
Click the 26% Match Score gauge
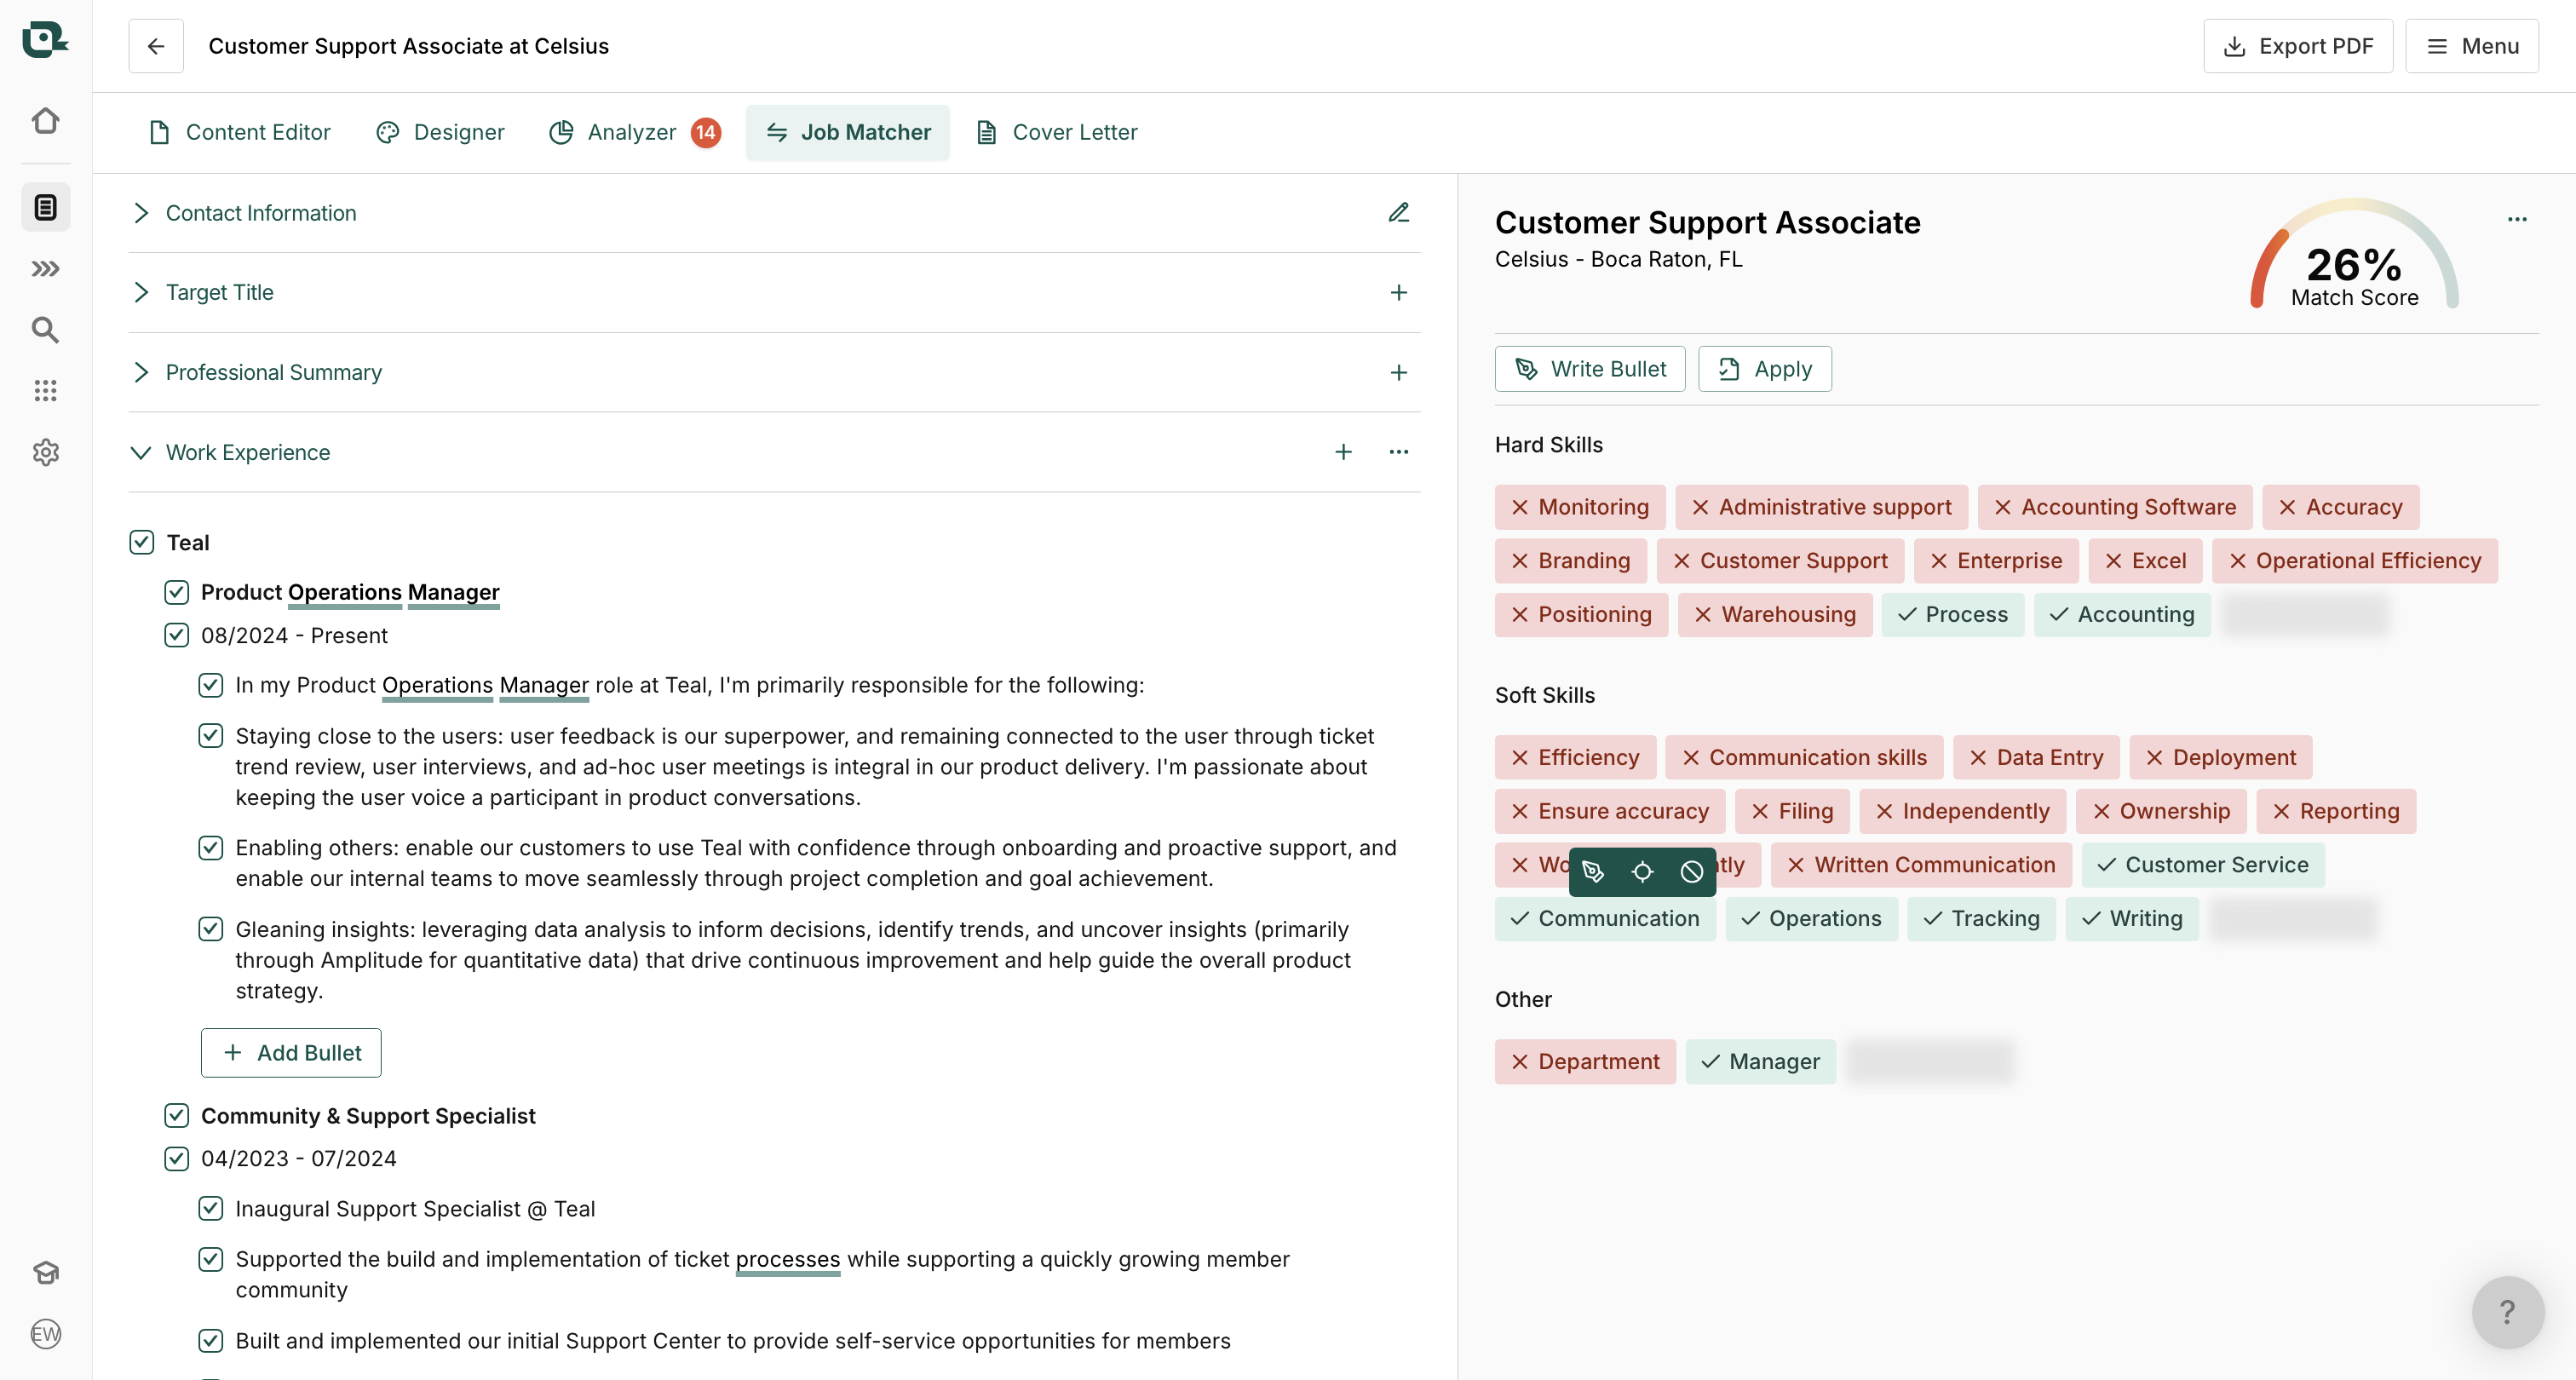[2353, 265]
